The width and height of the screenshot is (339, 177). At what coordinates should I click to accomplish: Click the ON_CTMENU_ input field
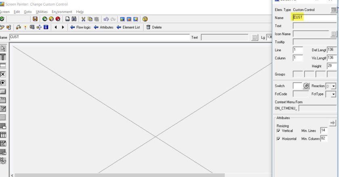coord(318,108)
